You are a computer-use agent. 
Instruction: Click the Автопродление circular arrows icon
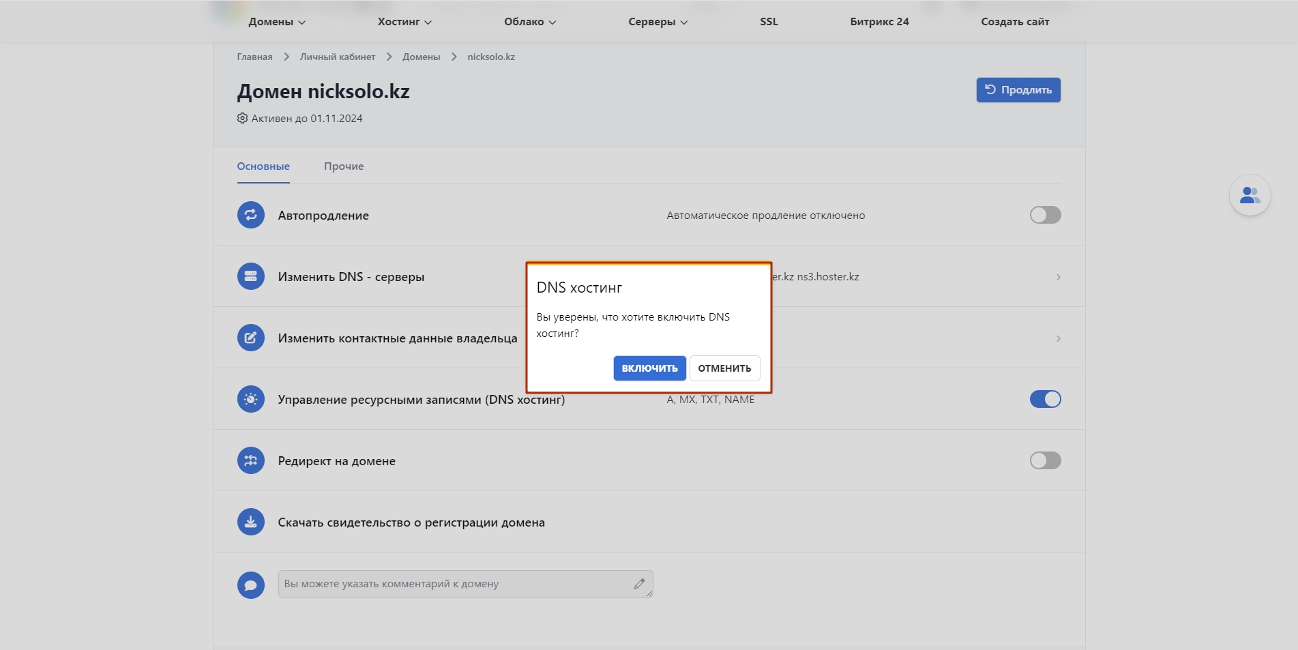pos(250,215)
